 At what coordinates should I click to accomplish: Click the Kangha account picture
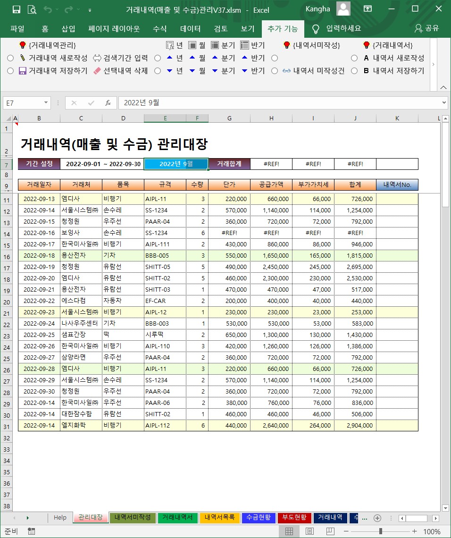click(343, 8)
